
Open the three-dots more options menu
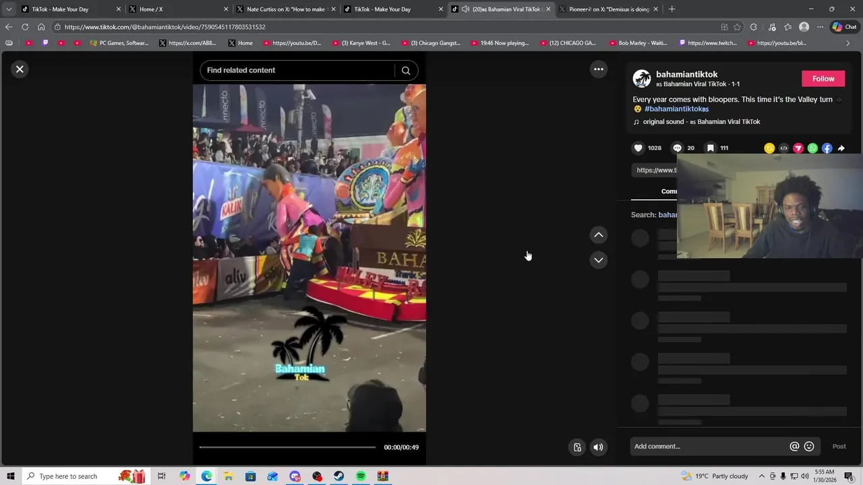tap(598, 69)
